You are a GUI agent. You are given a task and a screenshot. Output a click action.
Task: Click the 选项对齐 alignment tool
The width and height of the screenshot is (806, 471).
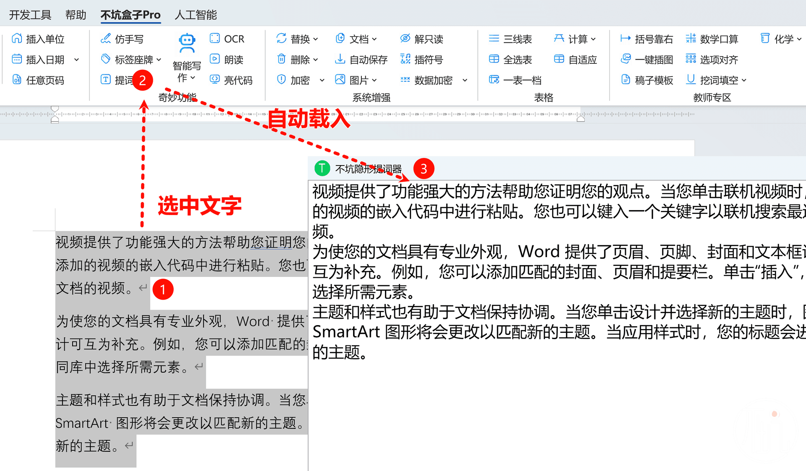(x=712, y=59)
